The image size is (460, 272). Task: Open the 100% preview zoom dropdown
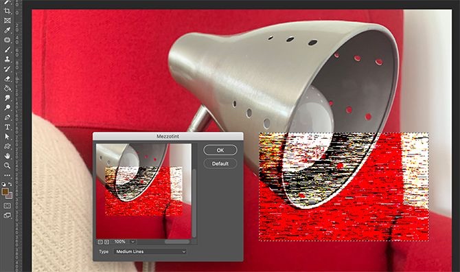[133, 242]
